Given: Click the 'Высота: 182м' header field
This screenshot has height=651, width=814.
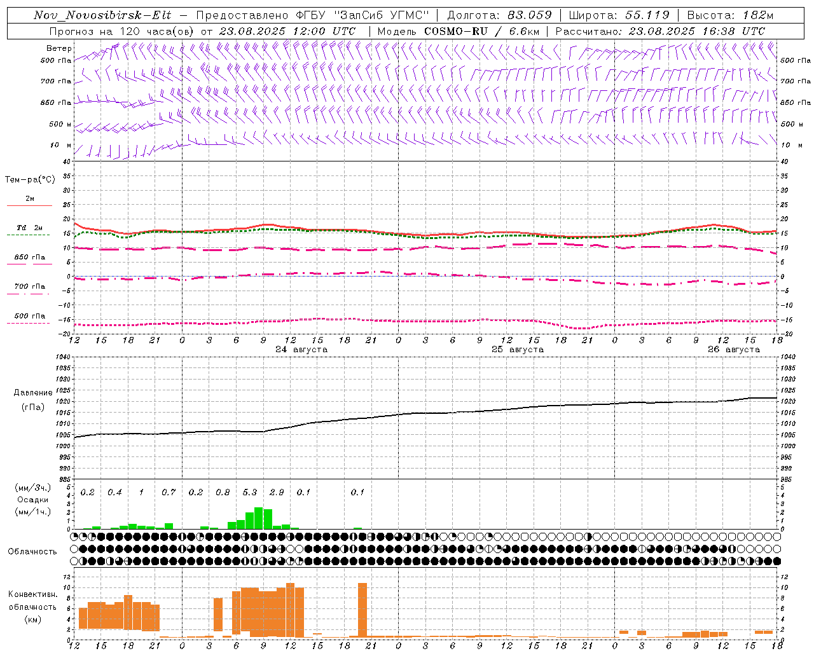Looking at the screenshot, I should tap(731, 15).
